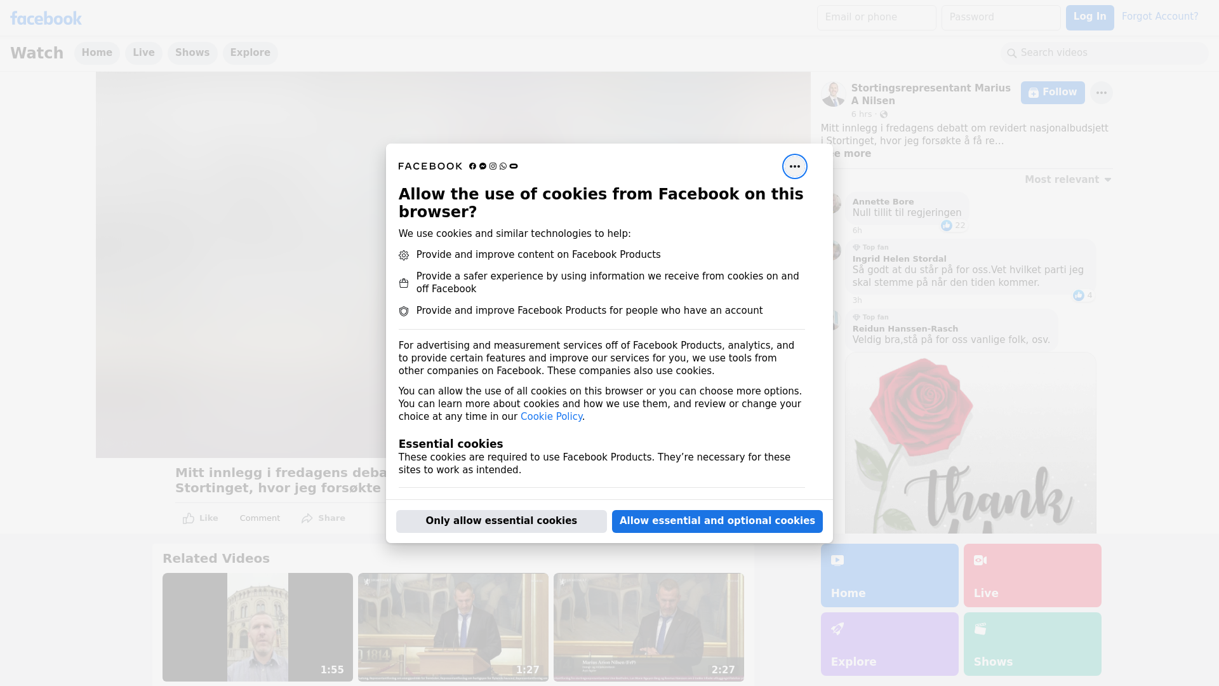Open related video lasting 2:27

[x=649, y=628]
